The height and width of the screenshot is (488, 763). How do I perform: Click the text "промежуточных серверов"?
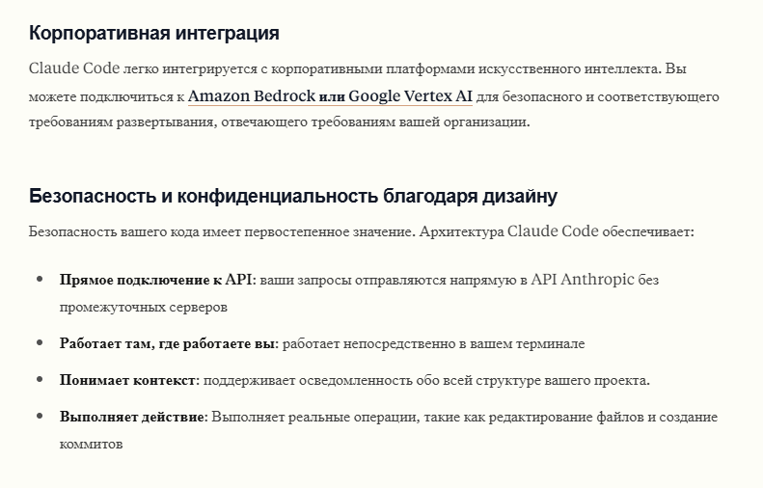[143, 307]
